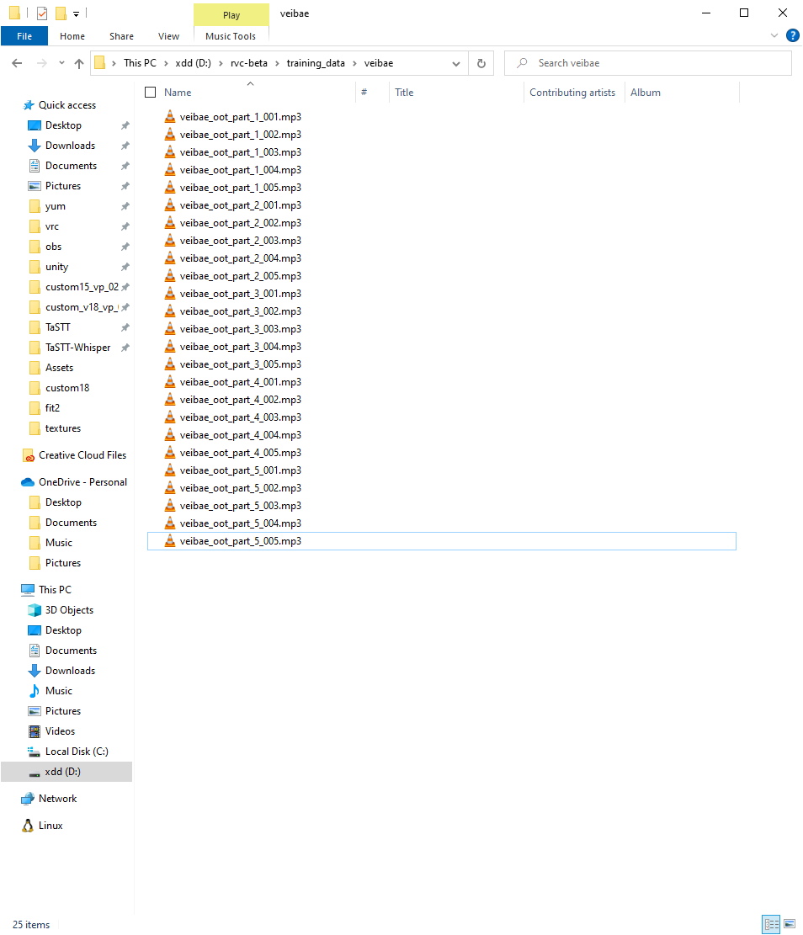The image size is (803, 935).
Task: Select Local Disk (C:) in sidebar
Action: pos(76,752)
